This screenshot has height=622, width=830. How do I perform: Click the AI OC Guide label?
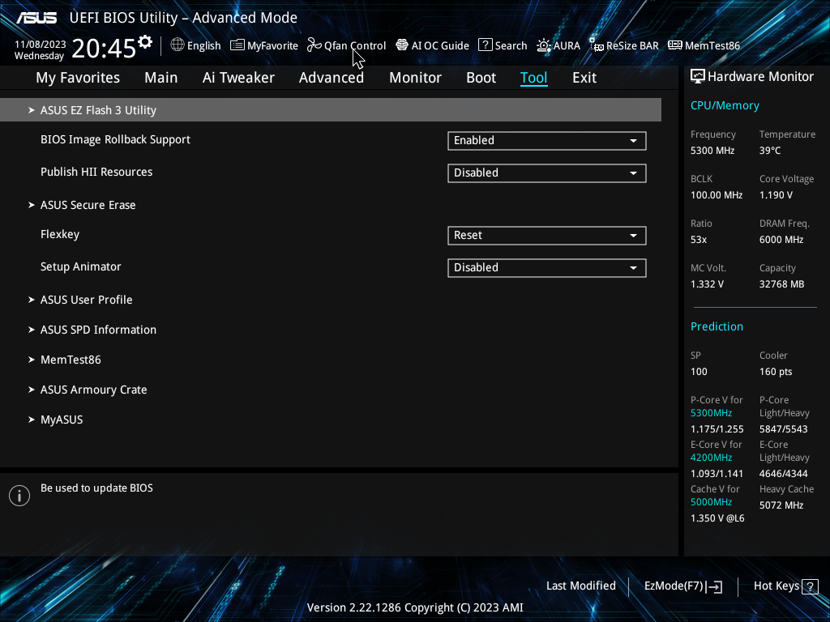point(440,46)
